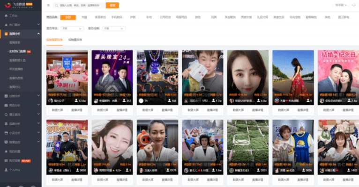Click the orange 直播分析 sidebar icon

[6, 34]
